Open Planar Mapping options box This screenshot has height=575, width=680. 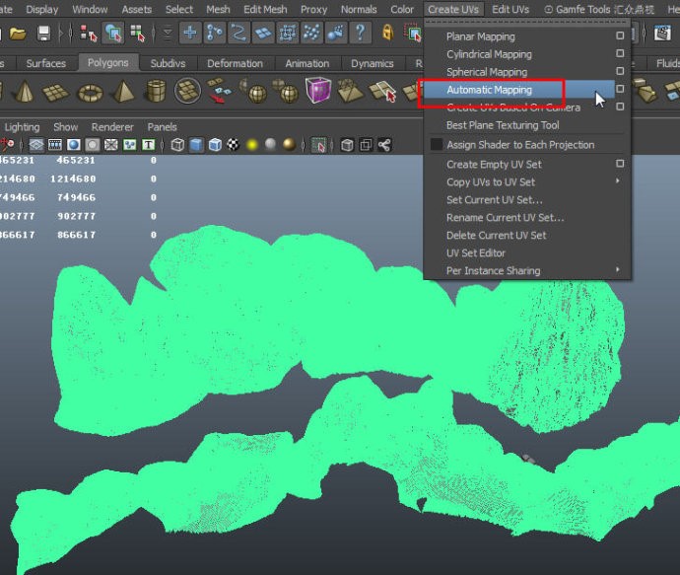tap(620, 36)
